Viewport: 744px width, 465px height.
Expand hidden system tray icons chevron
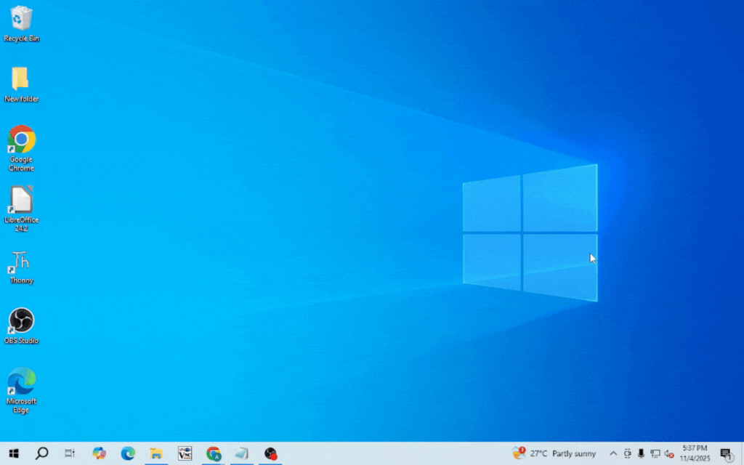click(x=613, y=453)
